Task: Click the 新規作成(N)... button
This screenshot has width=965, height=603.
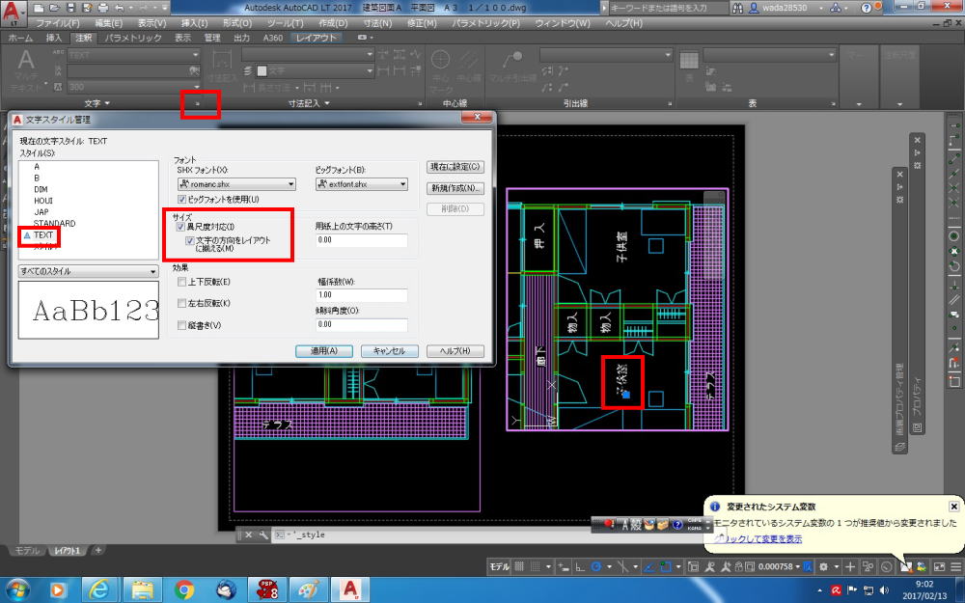Action: (455, 188)
